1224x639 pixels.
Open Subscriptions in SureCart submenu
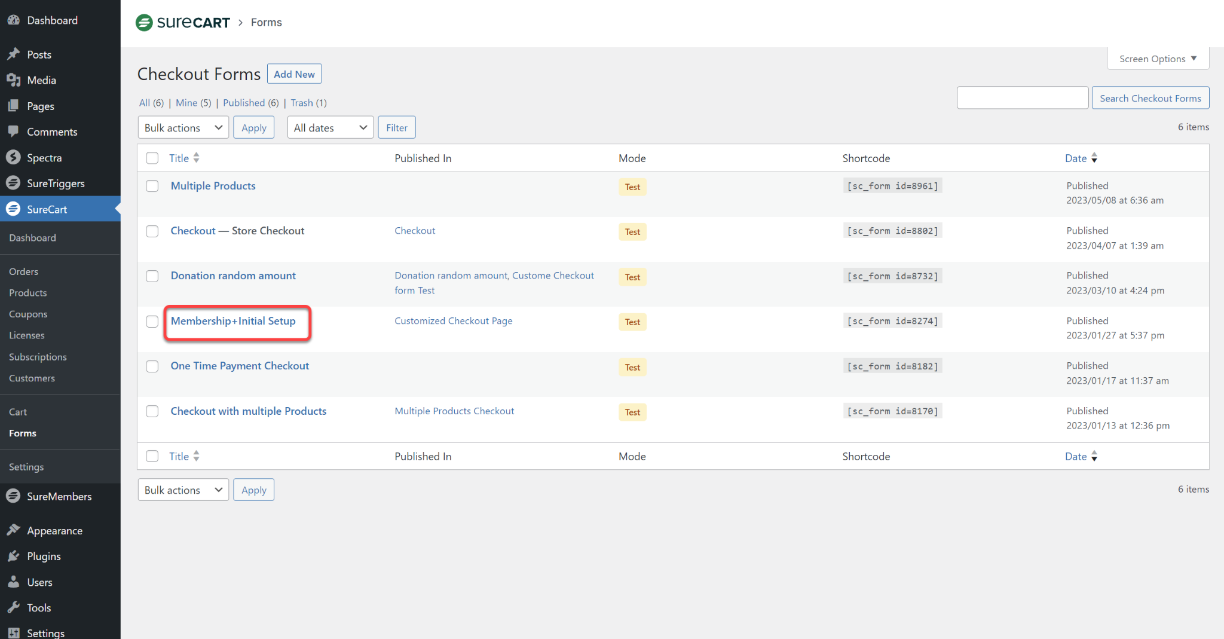pyautogui.click(x=38, y=357)
